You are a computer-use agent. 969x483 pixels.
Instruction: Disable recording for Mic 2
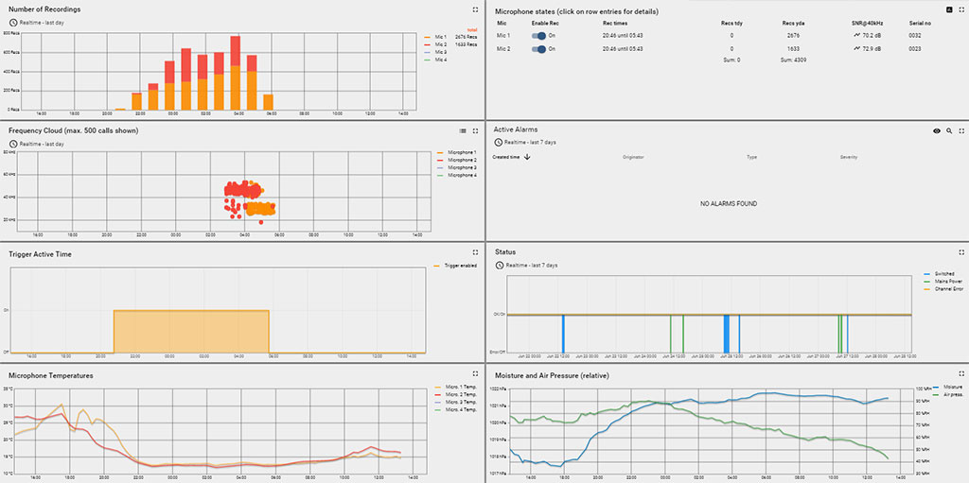click(x=539, y=48)
